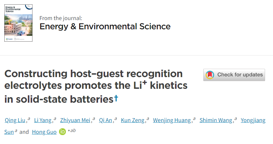Image resolution: width=273 pixels, height=144 pixels.
Task: Click affiliation superscript 'a' after Qing Liu
Action: (x=29, y=119)
